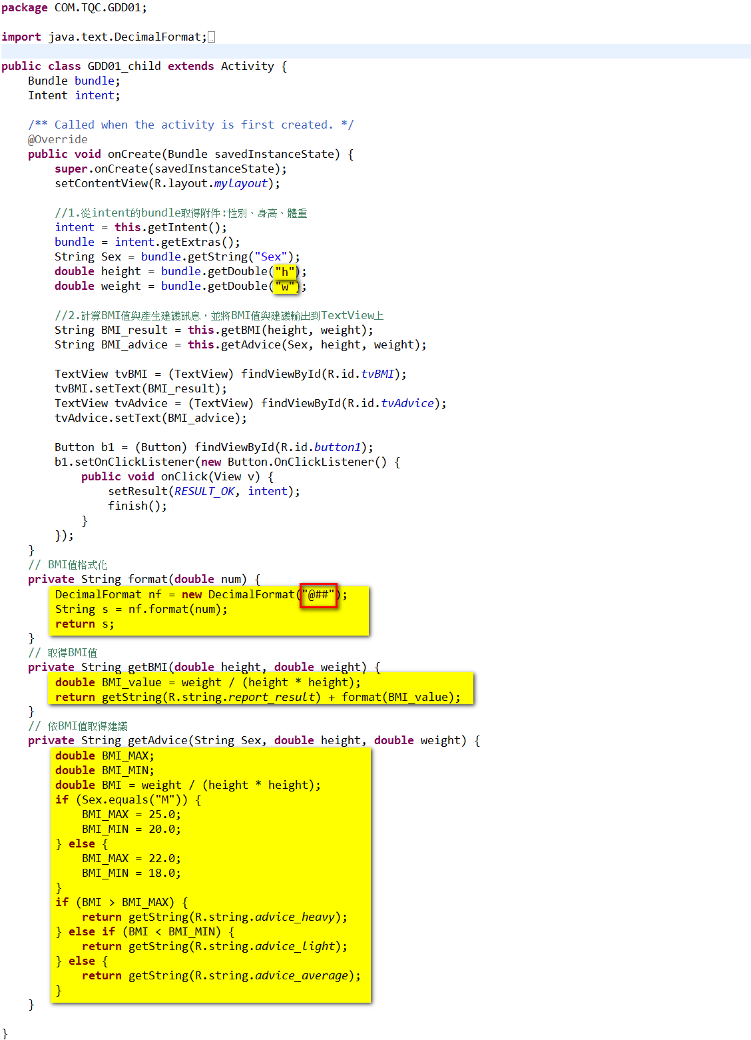Viewport: 751px width, 1040px height.
Task: Click the class declaration 'GDD01_child extends Activity'
Action: [x=181, y=67]
